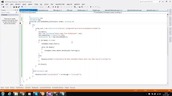The height and width of the screenshot is (96, 172).
Task: Click the bookmark toolbar icon
Action: (91, 7)
